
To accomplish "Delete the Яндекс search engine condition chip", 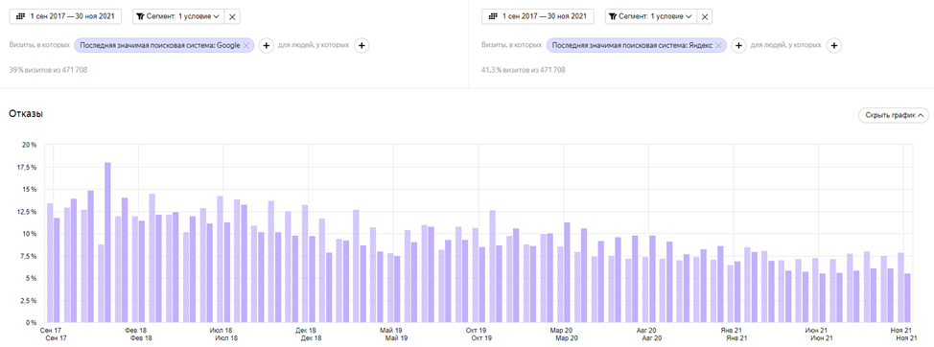I will tap(718, 45).
